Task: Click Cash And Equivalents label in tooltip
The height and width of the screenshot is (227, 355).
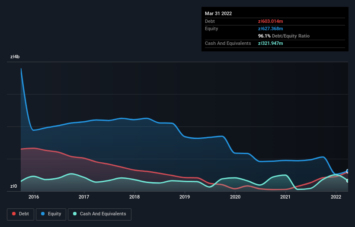Action: point(228,43)
